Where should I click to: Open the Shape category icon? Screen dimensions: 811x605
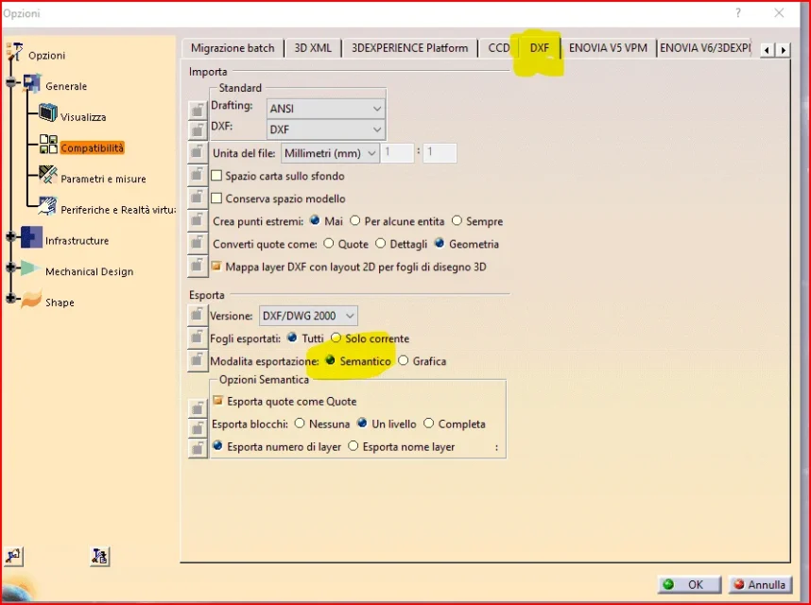(31, 301)
